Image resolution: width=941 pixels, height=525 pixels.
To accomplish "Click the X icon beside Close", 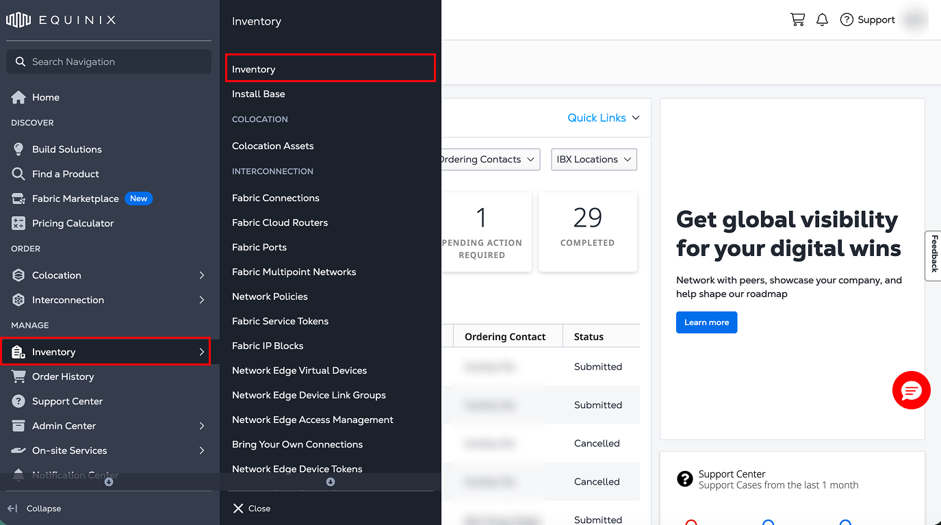I will 238,509.
